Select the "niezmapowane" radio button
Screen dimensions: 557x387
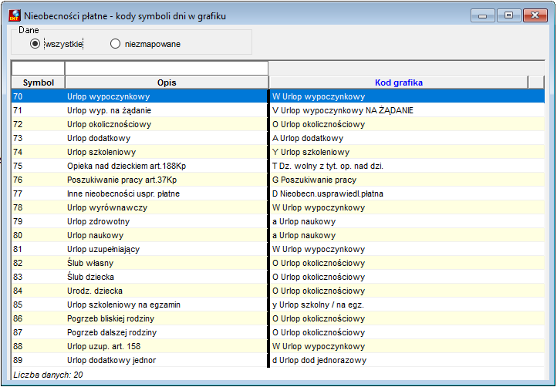pos(115,44)
